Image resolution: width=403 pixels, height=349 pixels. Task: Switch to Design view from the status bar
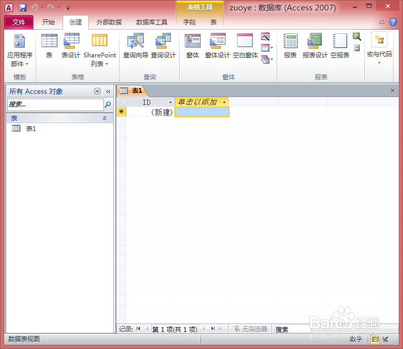coord(385,339)
